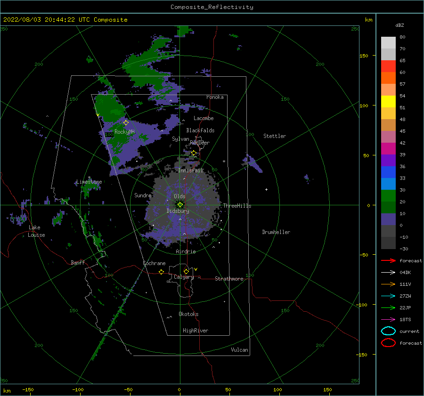Click the white asterisk marker above Limestone
This screenshot has height=396, width=424.
pos(89,178)
